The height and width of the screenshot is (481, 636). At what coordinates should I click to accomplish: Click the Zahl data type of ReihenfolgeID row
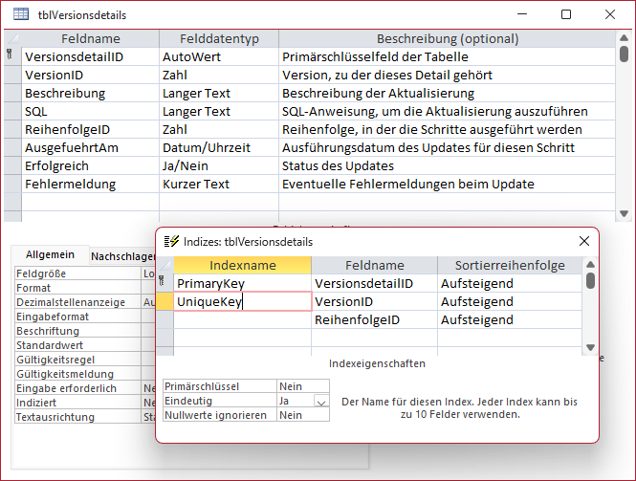pos(219,130)
